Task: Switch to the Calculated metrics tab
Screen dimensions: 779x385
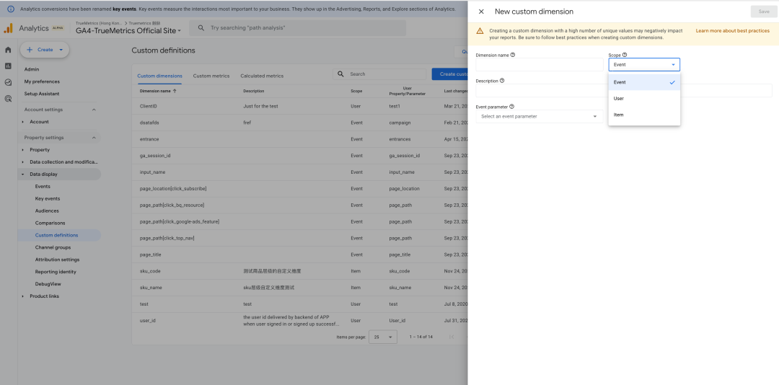Action: coord(262,76)
